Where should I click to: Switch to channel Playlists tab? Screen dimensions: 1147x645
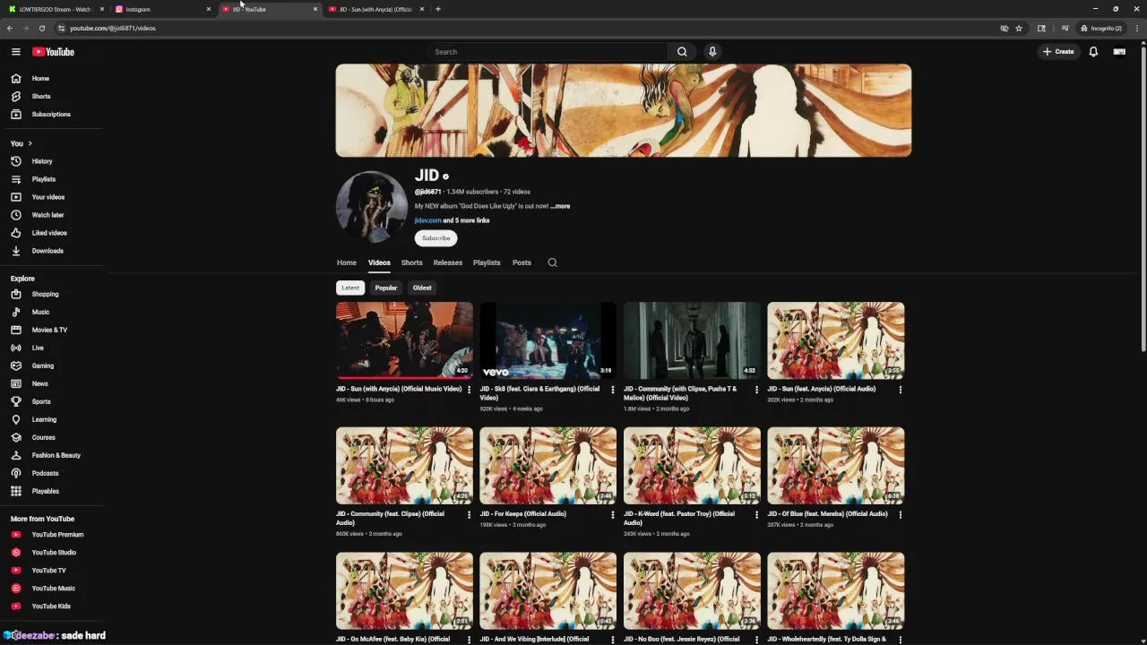pos(487,262)
